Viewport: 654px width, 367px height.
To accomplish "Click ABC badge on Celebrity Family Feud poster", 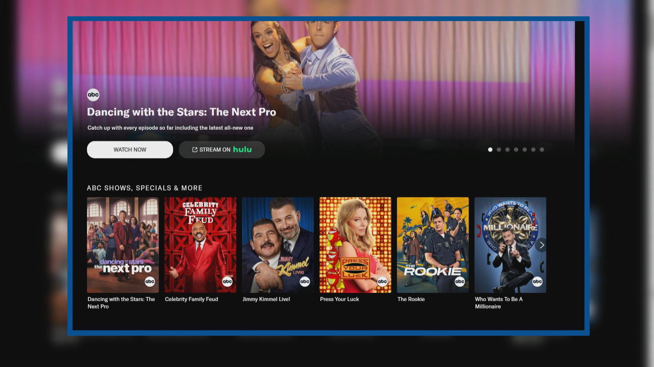I will coord(227,281).
